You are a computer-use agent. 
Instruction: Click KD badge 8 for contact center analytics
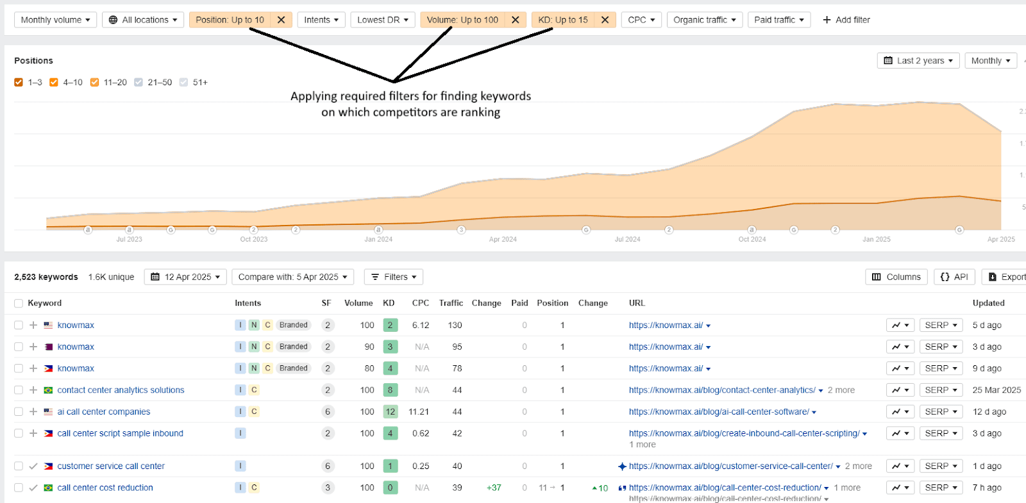click(x=390, y=390)
